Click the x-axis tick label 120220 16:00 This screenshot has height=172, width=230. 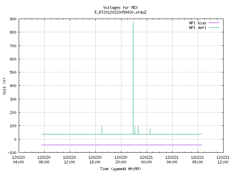click(95, 160)
